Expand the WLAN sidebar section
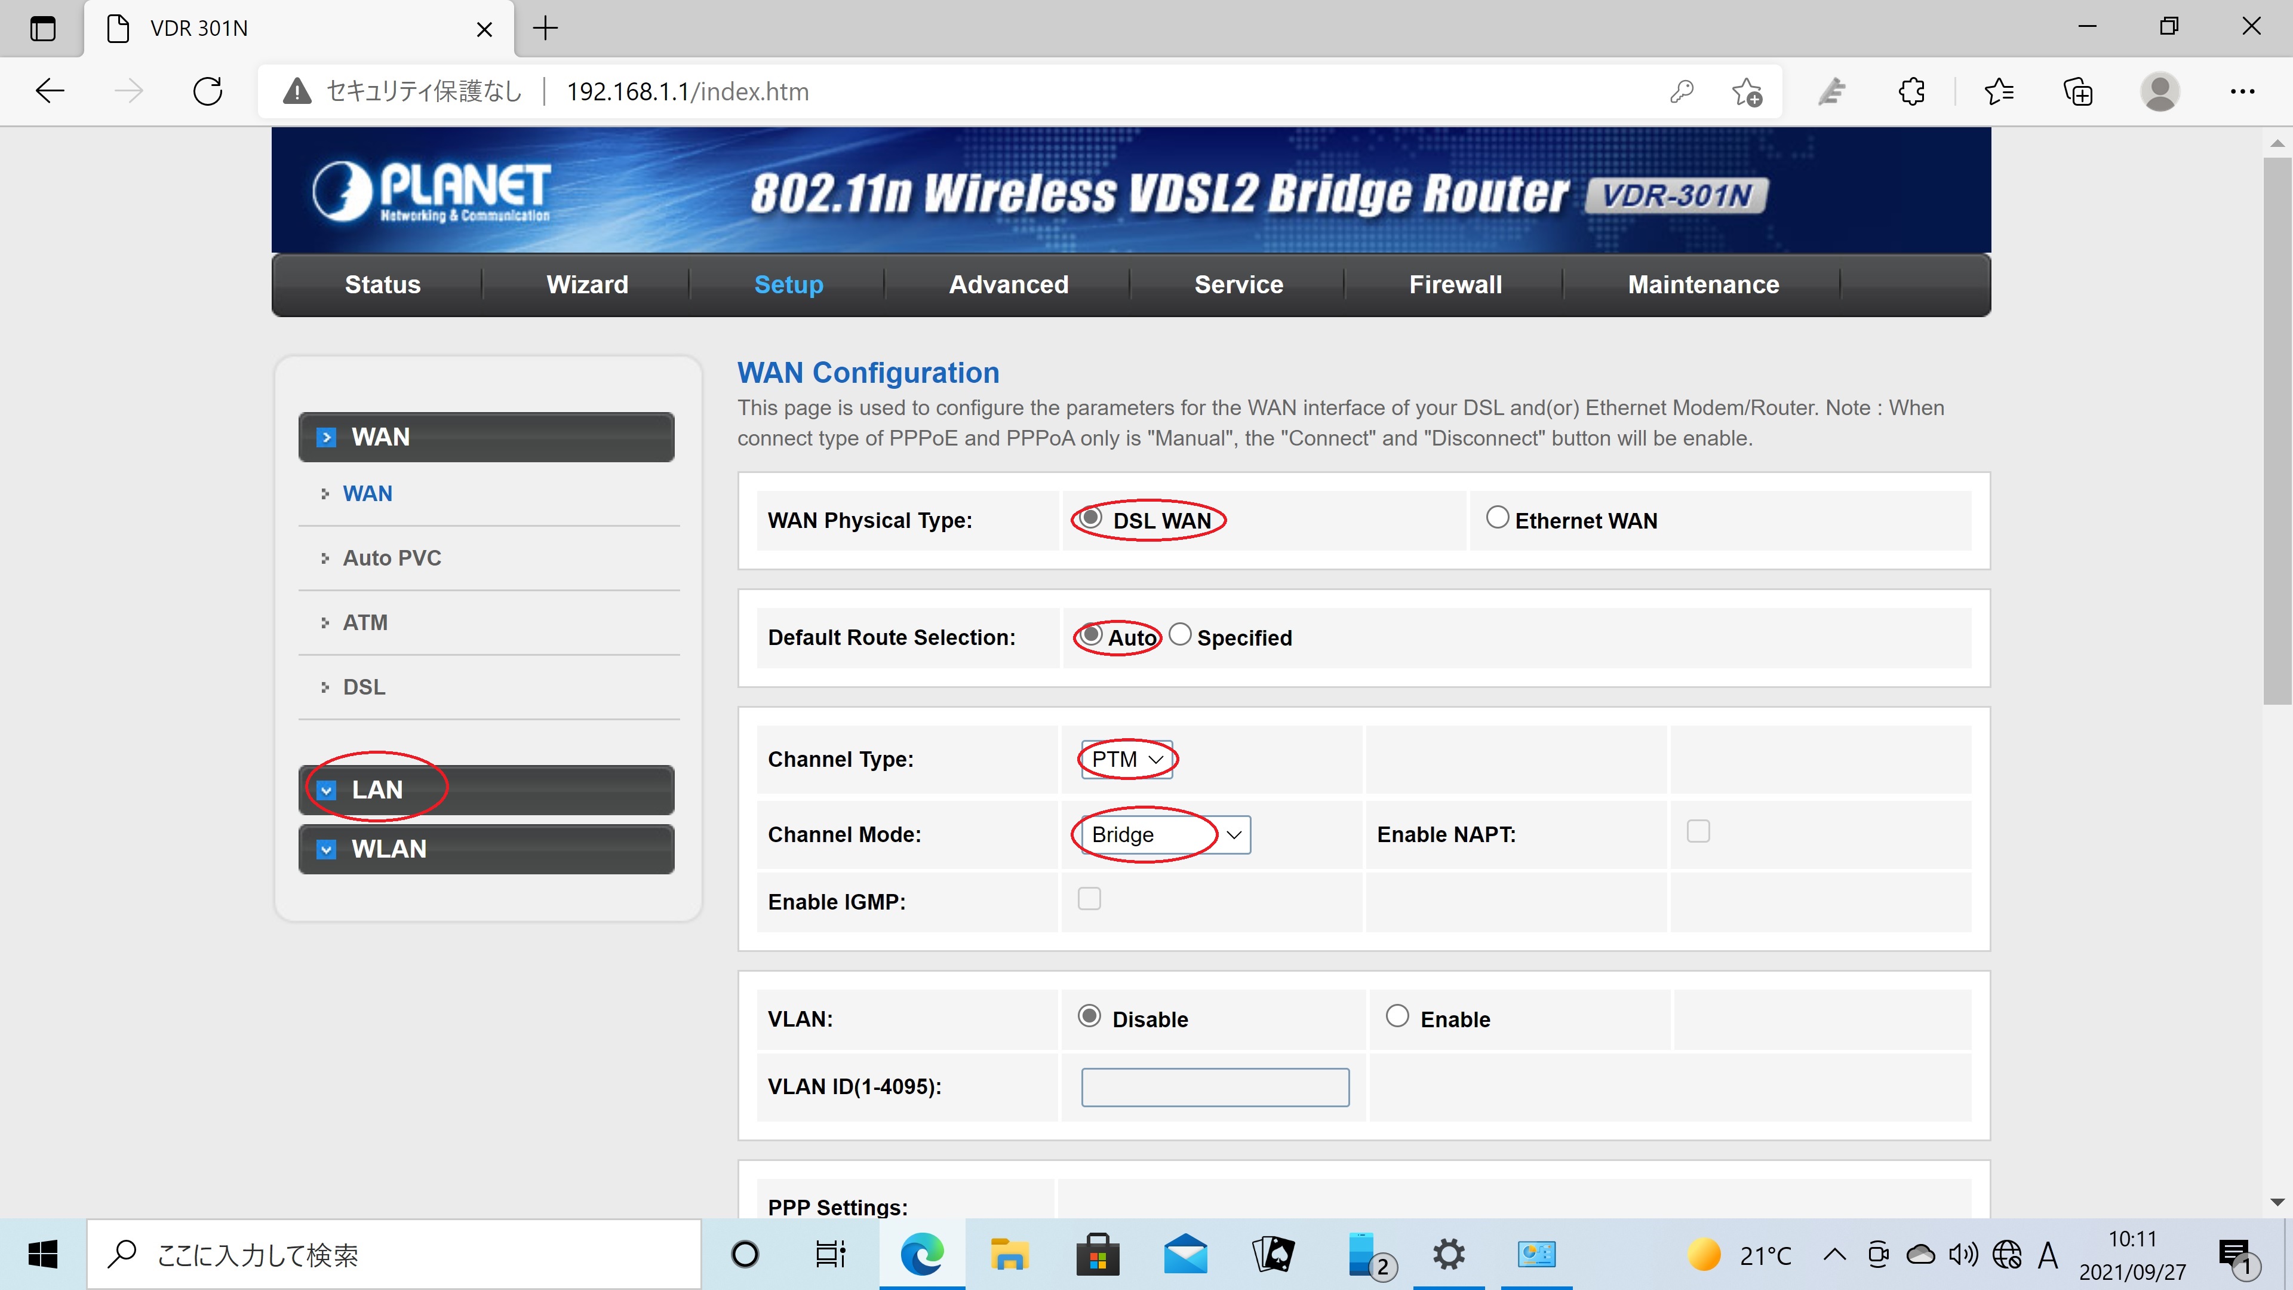 click(x=486, y=849)
